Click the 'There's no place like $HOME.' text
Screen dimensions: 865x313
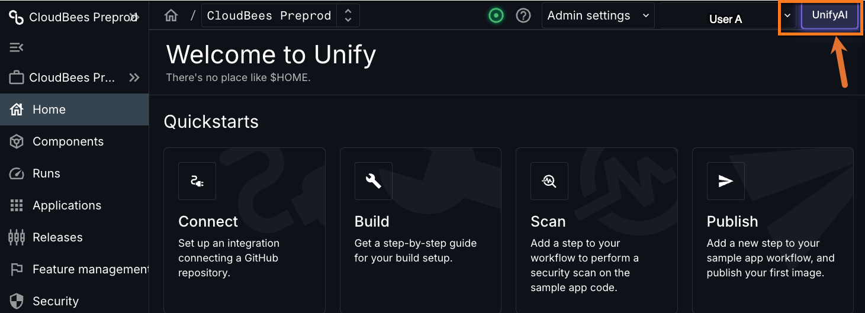(238, 78)
